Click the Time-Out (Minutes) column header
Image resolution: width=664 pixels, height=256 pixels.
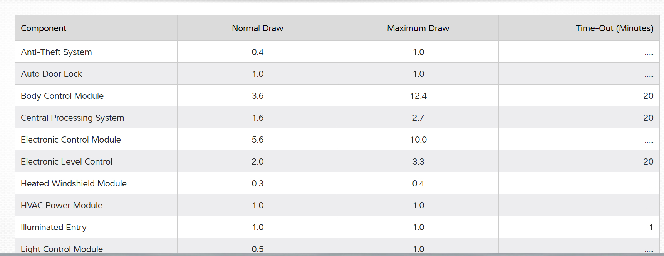[614, 28]
